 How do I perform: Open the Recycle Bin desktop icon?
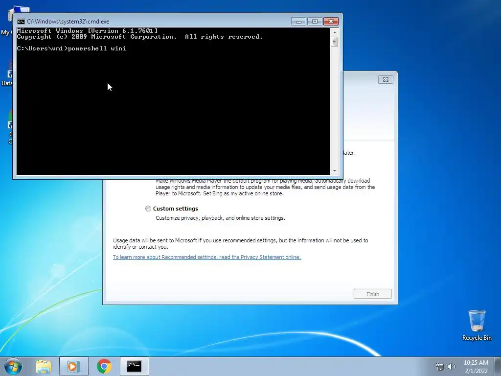[477, 325]
